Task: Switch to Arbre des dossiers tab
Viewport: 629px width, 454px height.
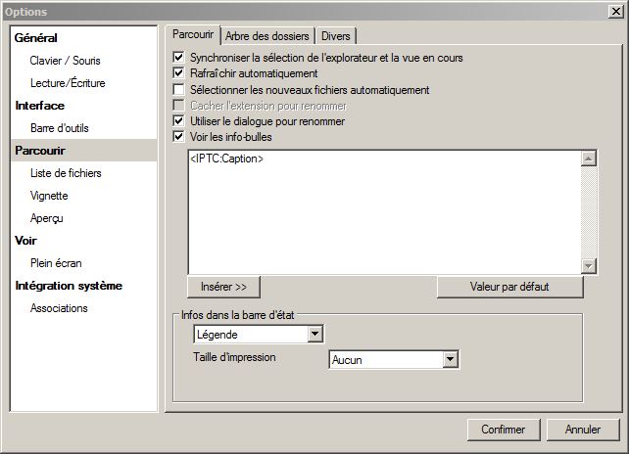Action: point(266,36)
